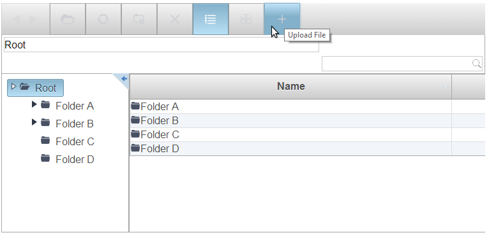Viewport: 489px width, 235px height.
Task: Click the Refresh toolbar button
Action: pos(103,19)
